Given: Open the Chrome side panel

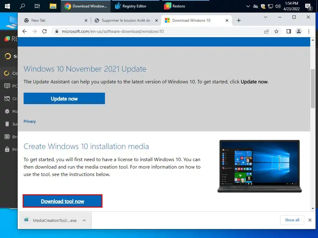Looking at the screenshot, I should 288,31.
